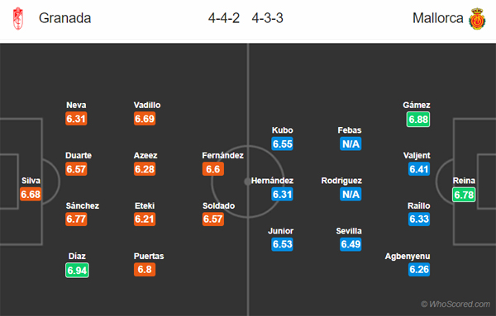Screen dimensions: 496x316
Task: Select player name Vadillo
Action: (147, 105)
